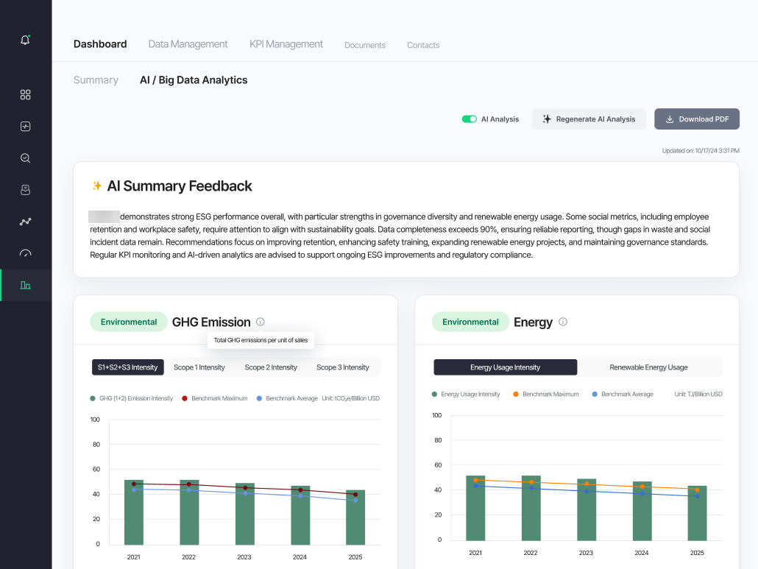Switch to Dashboard tab
This screenshot has width=758, height=569.
[100, 44]
